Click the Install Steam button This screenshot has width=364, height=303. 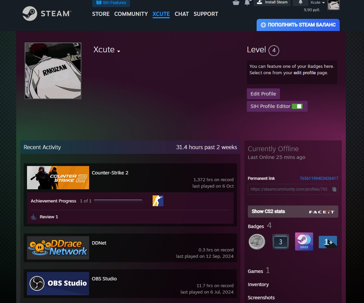coord(272,2)
